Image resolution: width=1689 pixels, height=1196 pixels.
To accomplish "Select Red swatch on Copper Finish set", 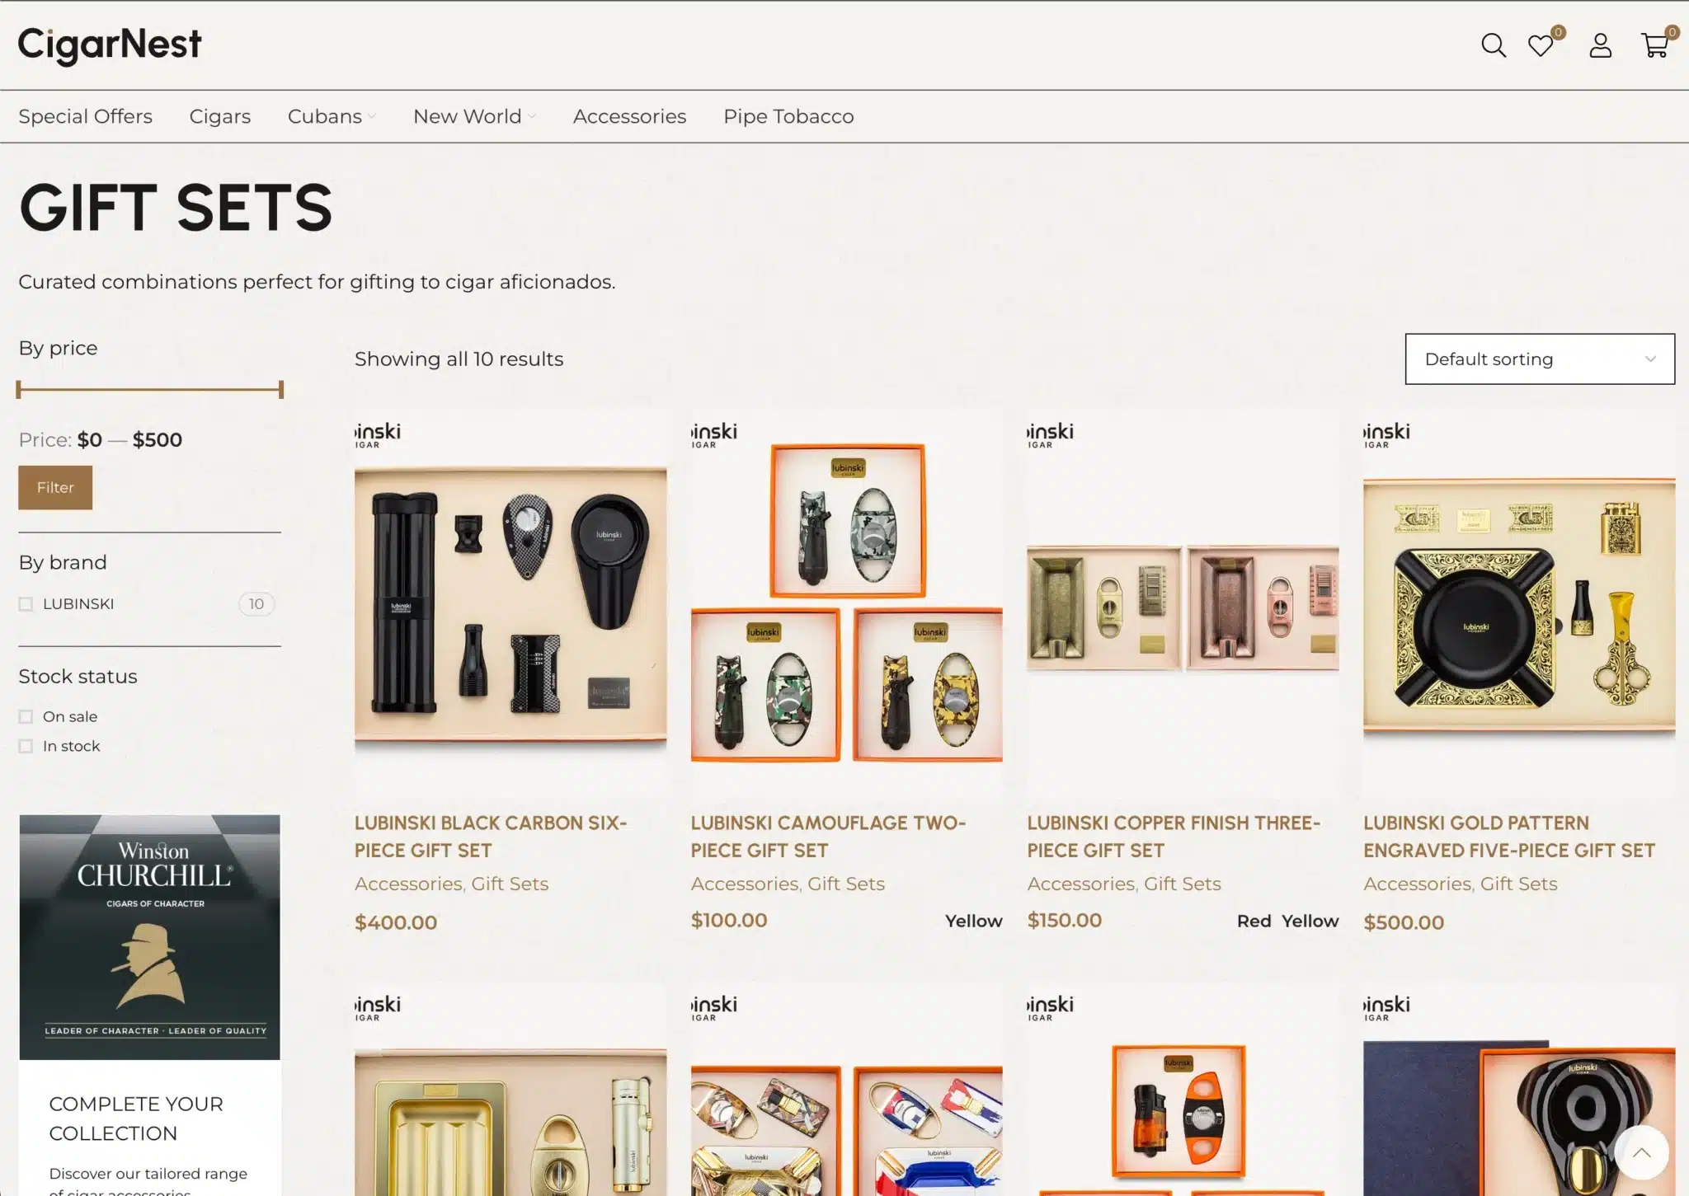I will point(1254,921).
